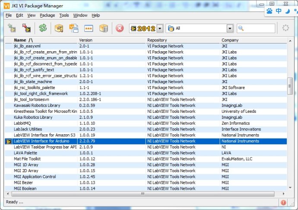Click the package box icon in toolbar

104,28
